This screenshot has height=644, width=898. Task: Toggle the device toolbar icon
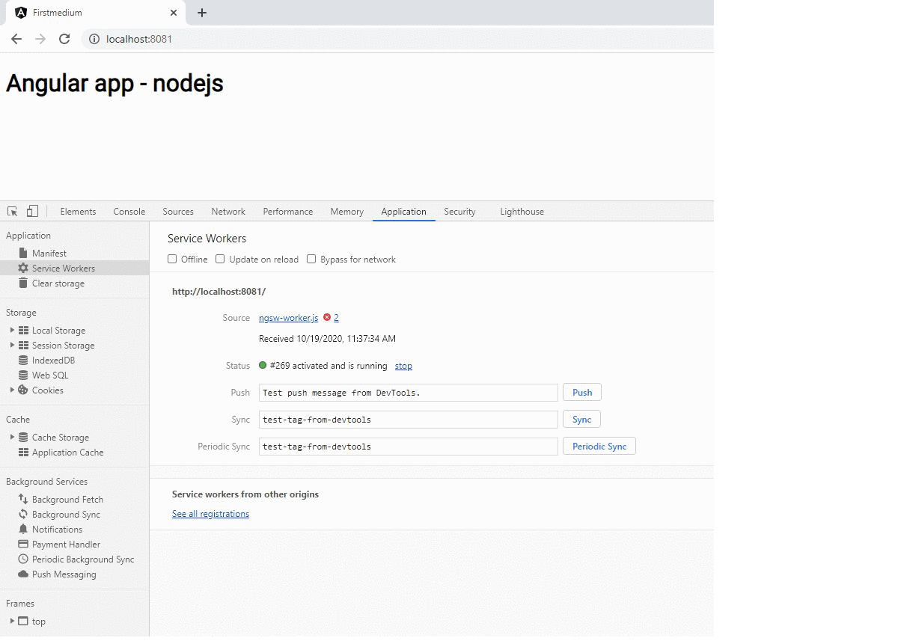click(x=32, y=212)
